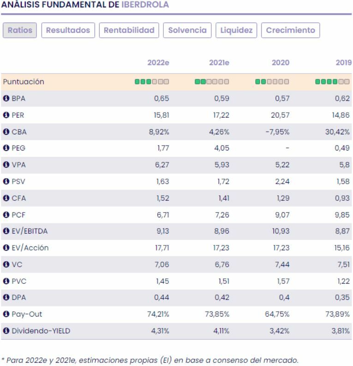
Task: Click the info icon beside BPA
Action: [6, 98]
